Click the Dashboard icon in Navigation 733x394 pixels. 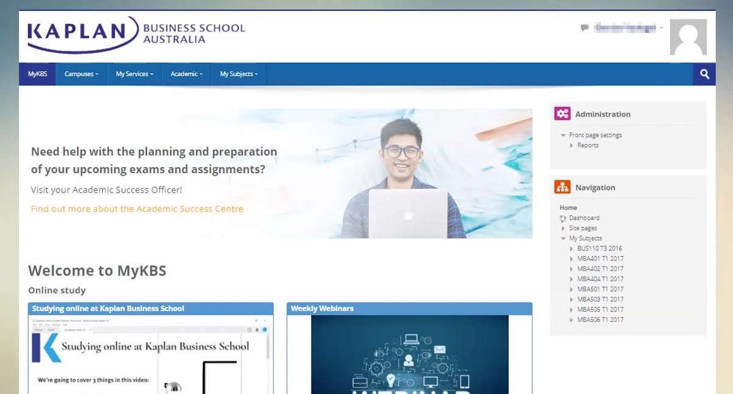point(563,218)
